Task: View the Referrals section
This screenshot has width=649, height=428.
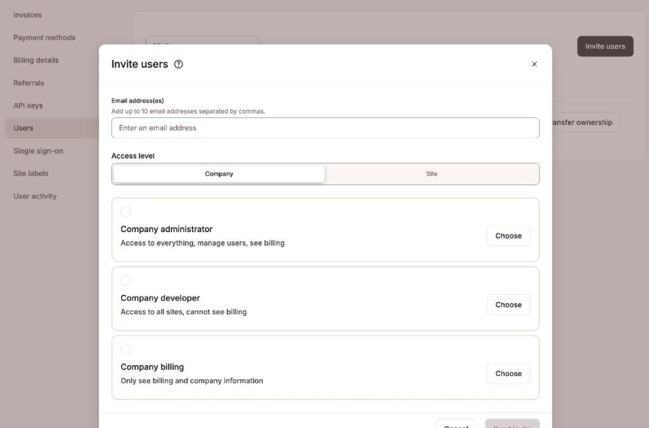Action: 29,82
